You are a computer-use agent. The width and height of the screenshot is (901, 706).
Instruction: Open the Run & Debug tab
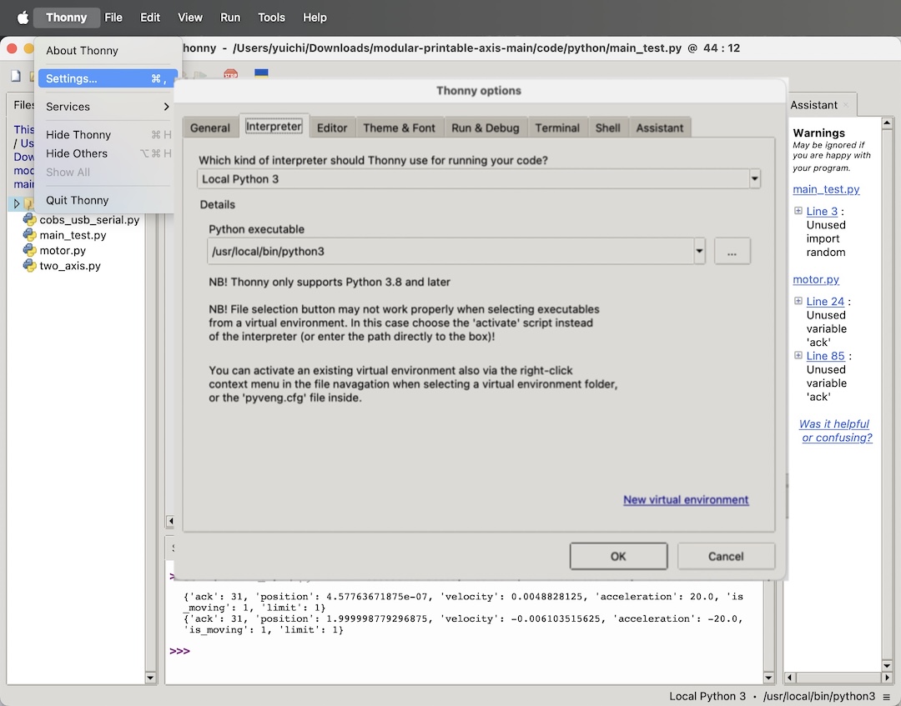pos(486,128)
